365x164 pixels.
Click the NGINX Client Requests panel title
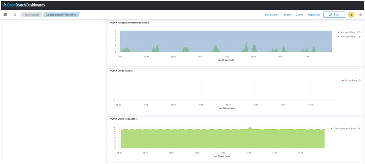[122, 119]
